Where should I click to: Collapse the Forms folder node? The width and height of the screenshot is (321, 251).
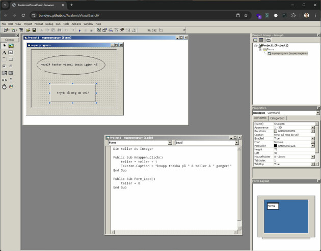pos(260,49)
